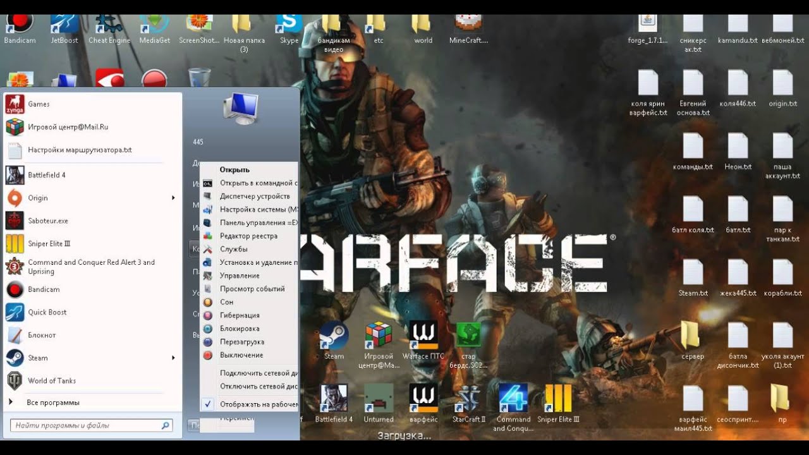This screenshot has width=809, height=455.
Task: Choose Службы in the context menu
Action: [250, 249]
